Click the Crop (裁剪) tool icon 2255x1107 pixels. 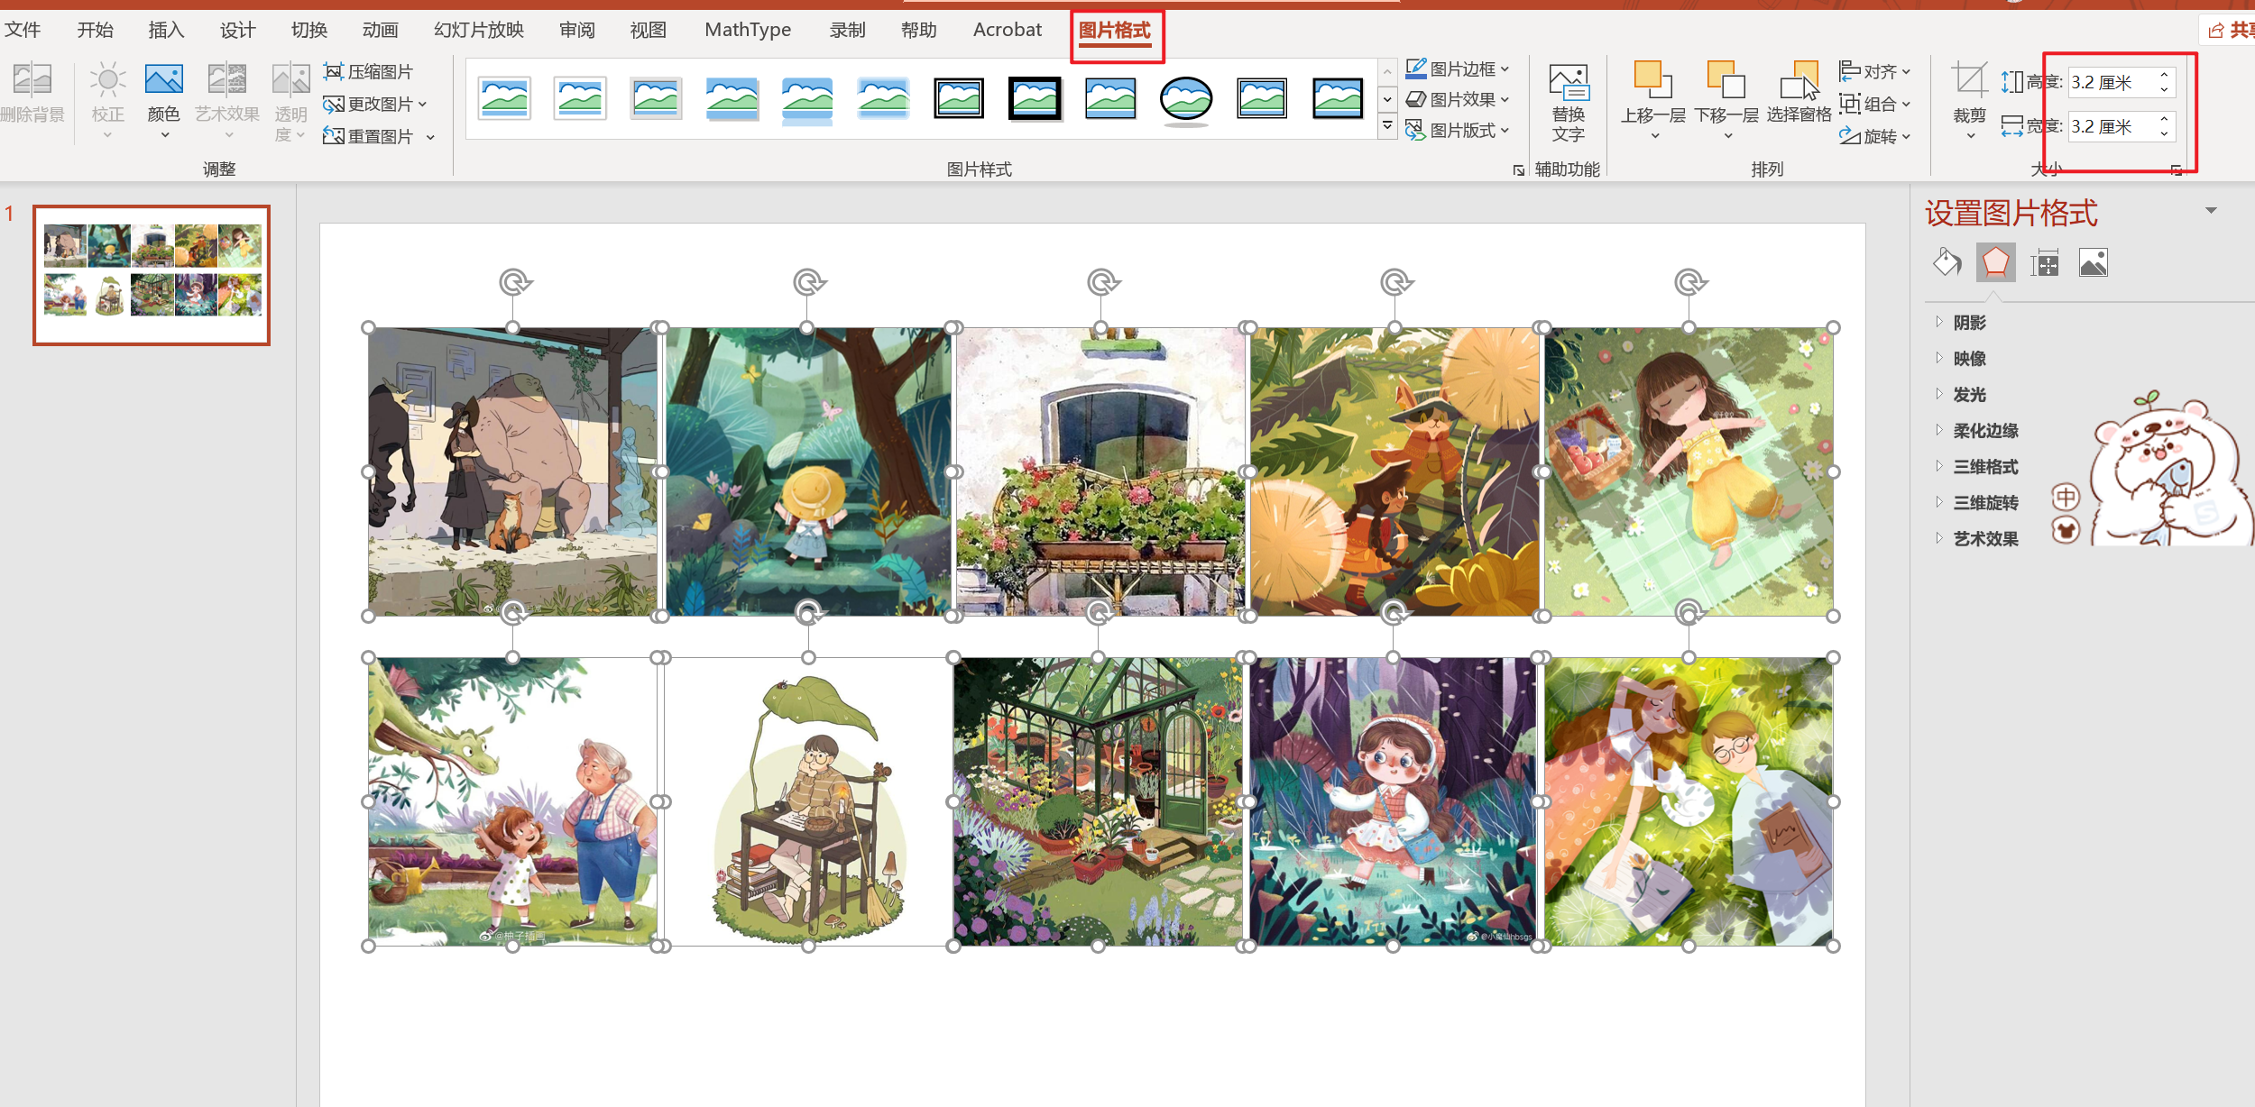(x=1969, y=81)
